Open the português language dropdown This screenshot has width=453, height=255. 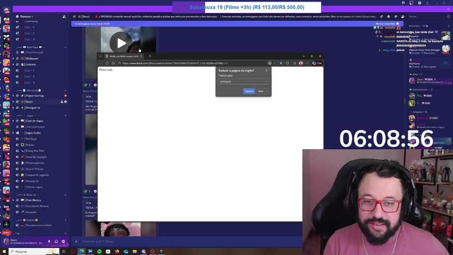tap(243, 81)
